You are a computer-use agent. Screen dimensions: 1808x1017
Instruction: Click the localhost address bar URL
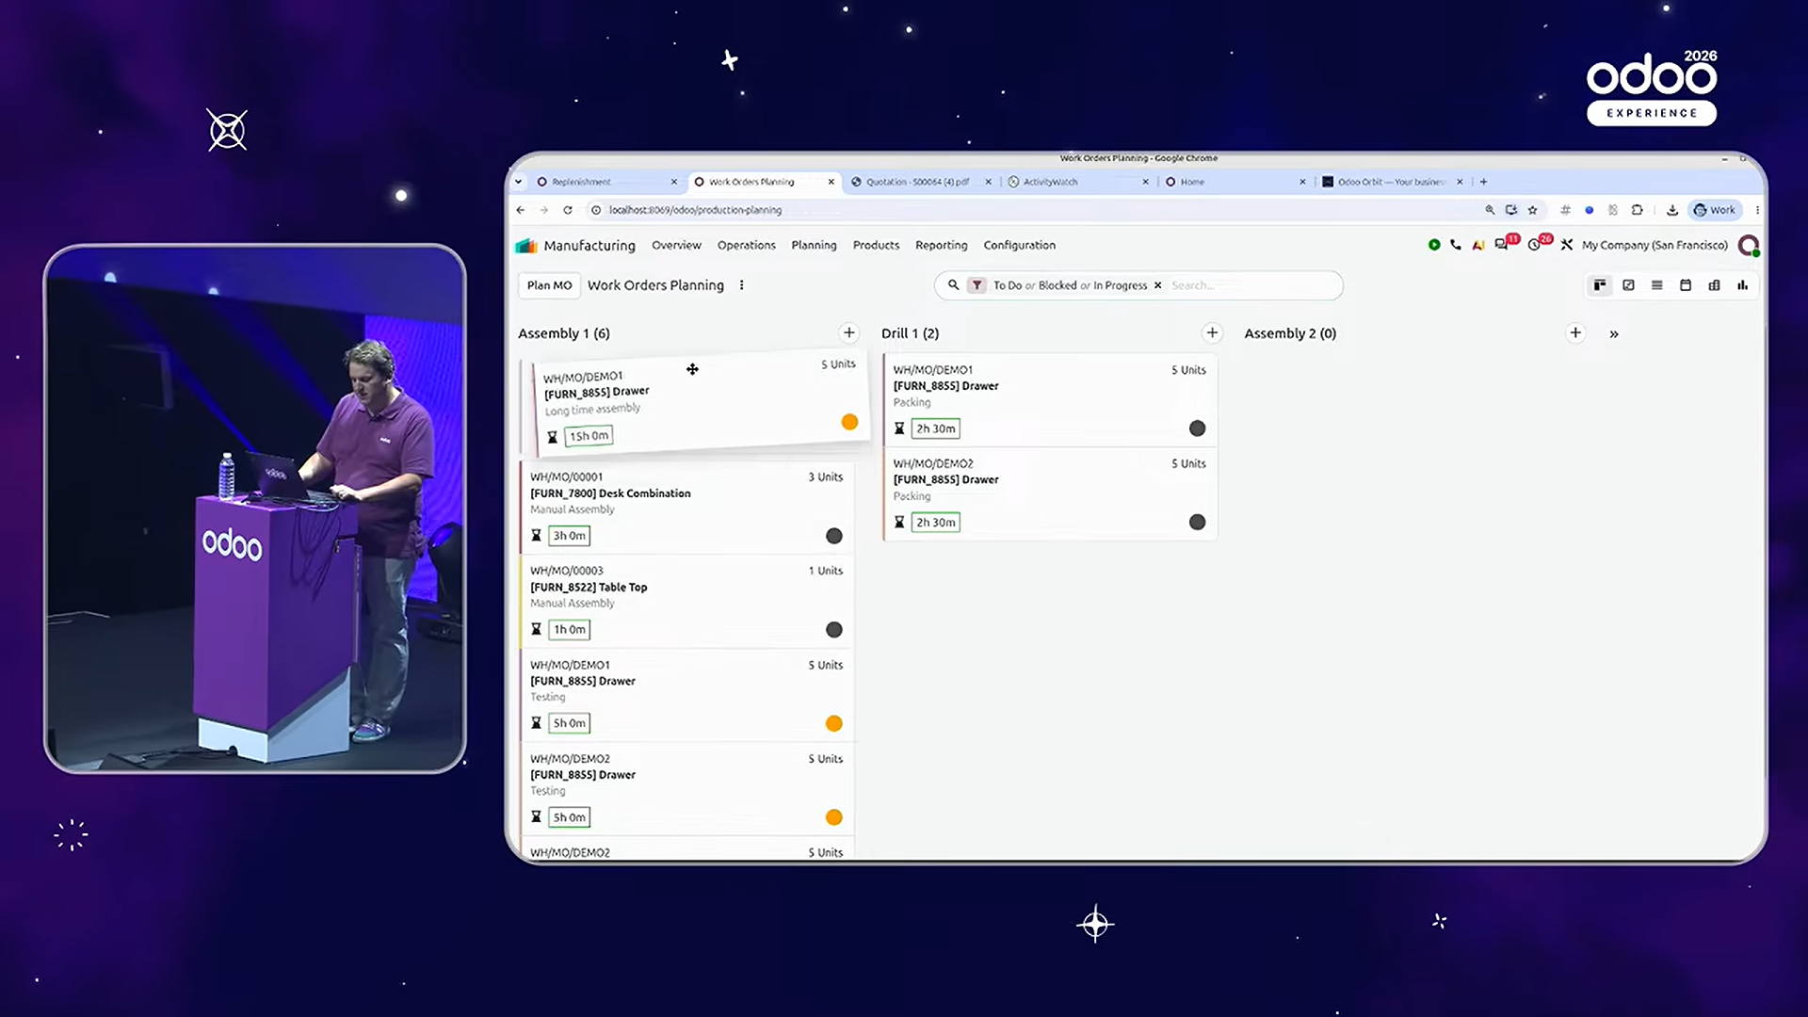coord(695,210)
